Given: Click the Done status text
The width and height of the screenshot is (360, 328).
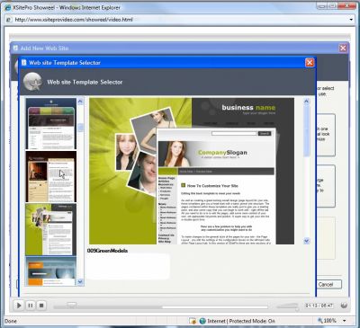Looking at the screenshot, I should click(11, 321).
